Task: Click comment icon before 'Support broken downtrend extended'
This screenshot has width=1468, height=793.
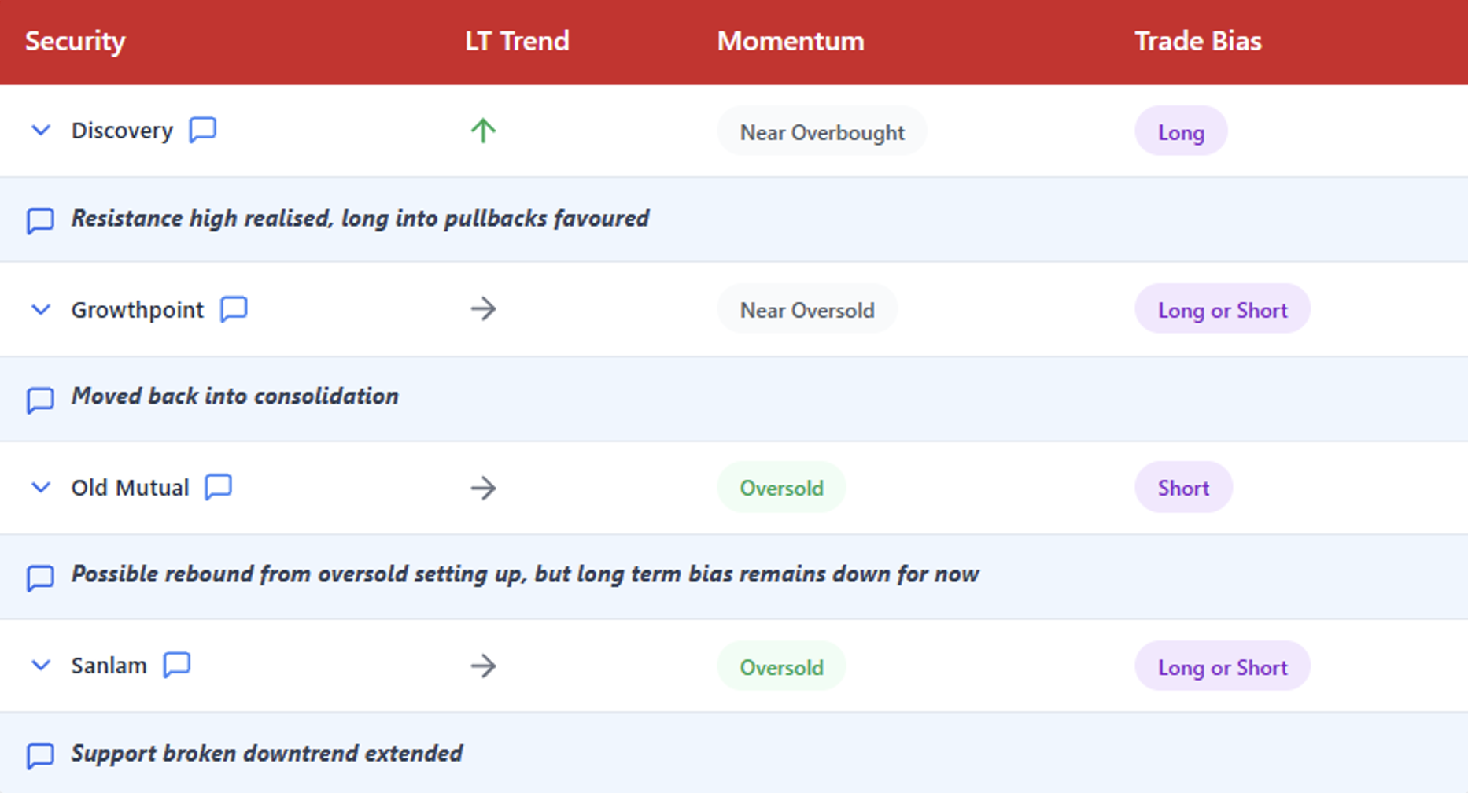Action: click(40, 755)
